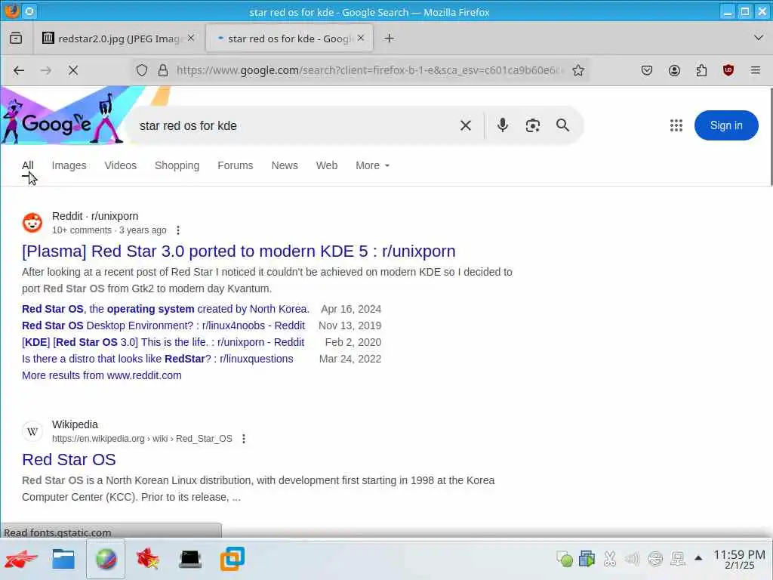Open the tracking protection shield icon
773x580 pixels.
point(142,70)
